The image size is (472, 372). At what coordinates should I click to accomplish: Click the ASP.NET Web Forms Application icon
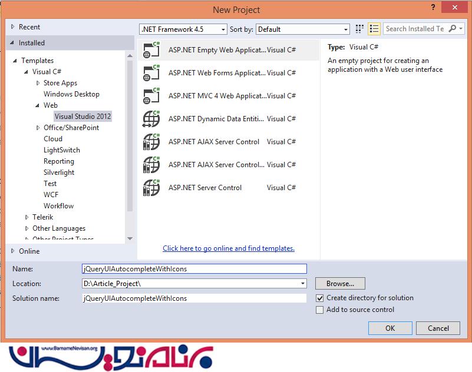click(x=151, y=73)
